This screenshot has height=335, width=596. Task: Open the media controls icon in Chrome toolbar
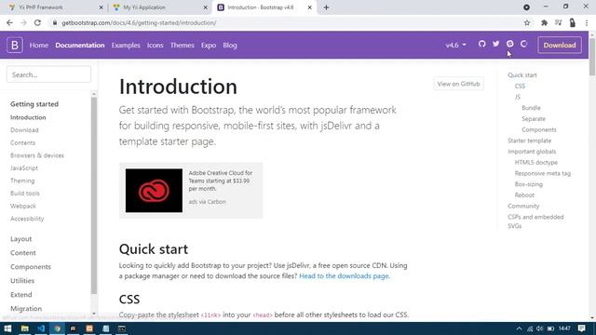tap(558, 22)
